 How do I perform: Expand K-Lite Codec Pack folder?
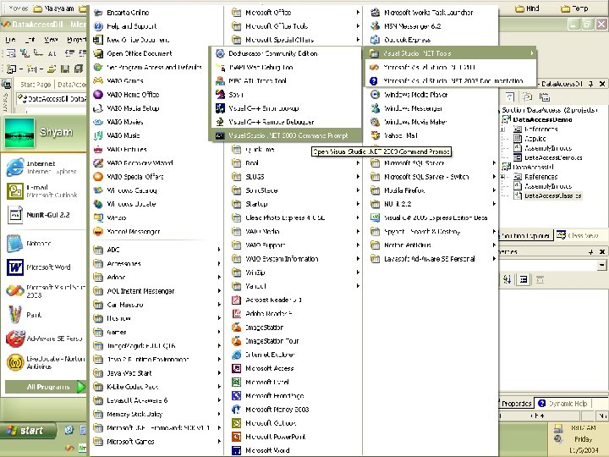pos(157,387)
